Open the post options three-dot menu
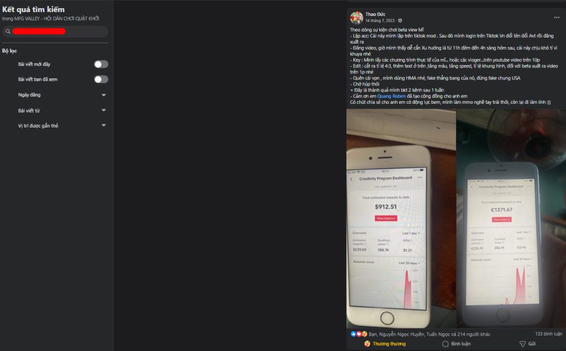 [557, 17]
